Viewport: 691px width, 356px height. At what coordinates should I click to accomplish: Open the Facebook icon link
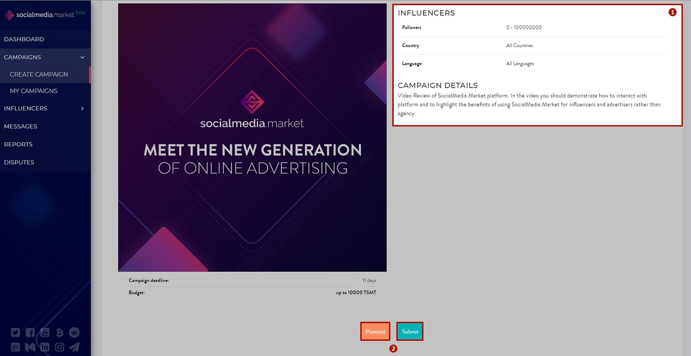coord(30,332)
